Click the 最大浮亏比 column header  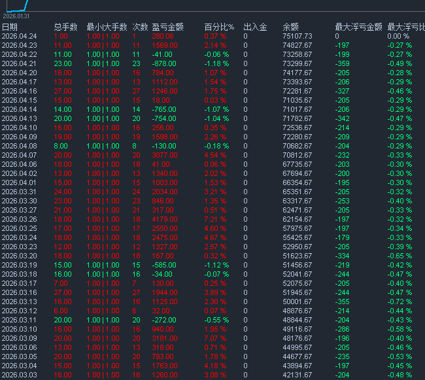[405, 27]
